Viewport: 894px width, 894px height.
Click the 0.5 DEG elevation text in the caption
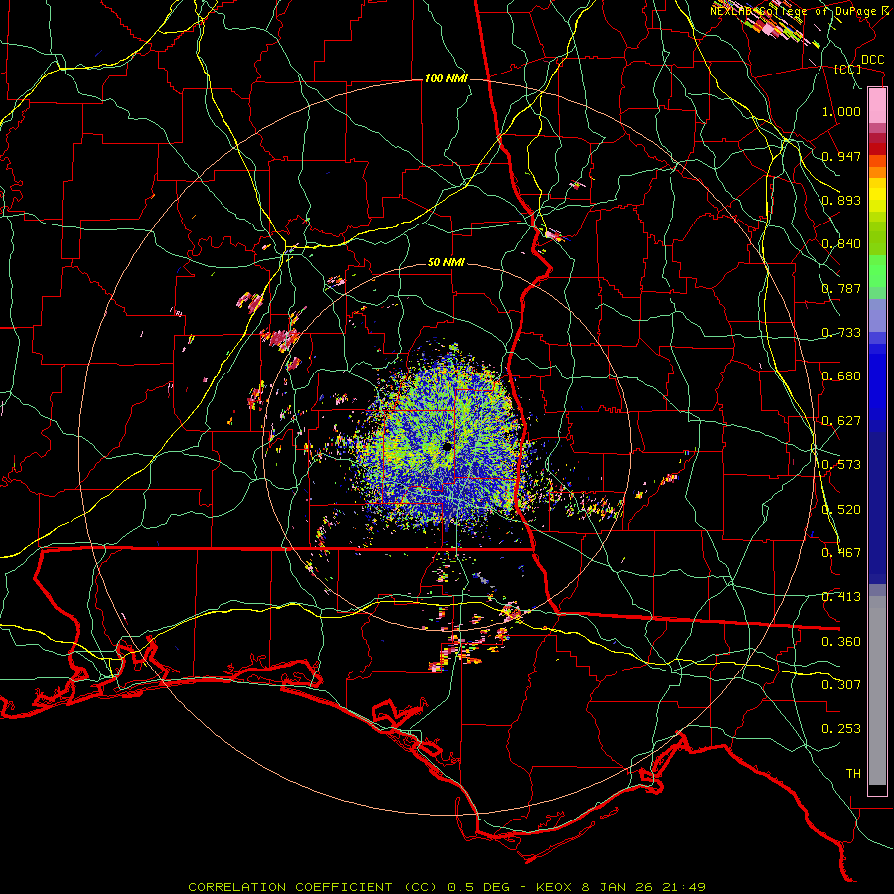click(479, 887)
